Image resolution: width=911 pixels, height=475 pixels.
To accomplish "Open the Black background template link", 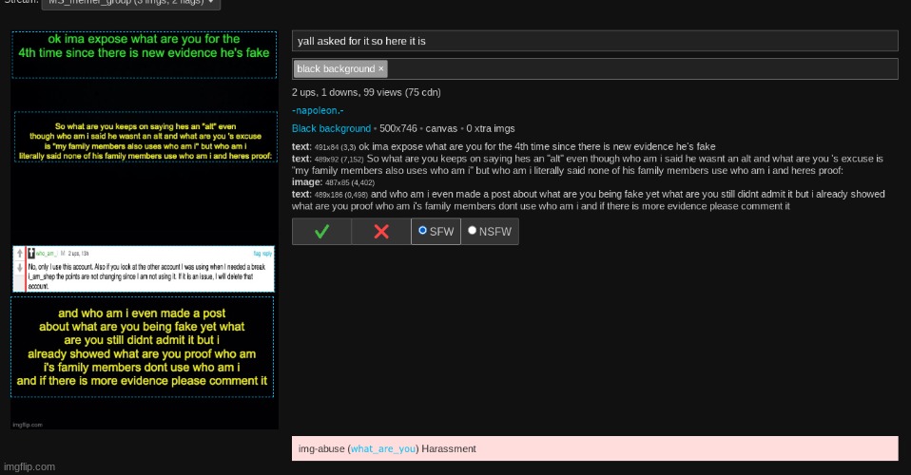I will [x=331, y=128].
